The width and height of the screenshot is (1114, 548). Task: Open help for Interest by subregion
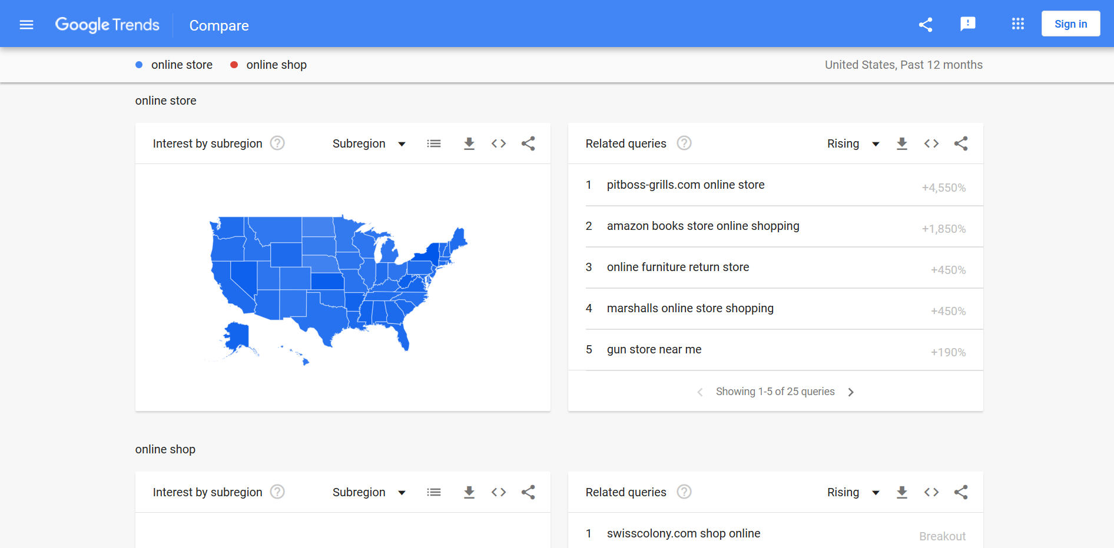(x=277, y=143)
